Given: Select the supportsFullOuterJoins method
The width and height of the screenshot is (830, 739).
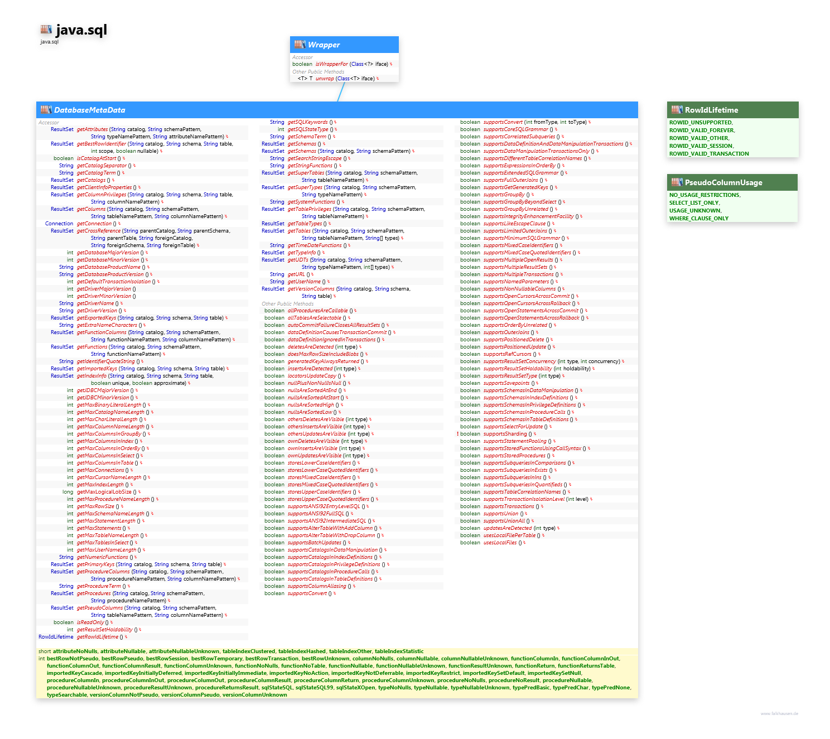Looking at the screenshot, I should (510, 180).
